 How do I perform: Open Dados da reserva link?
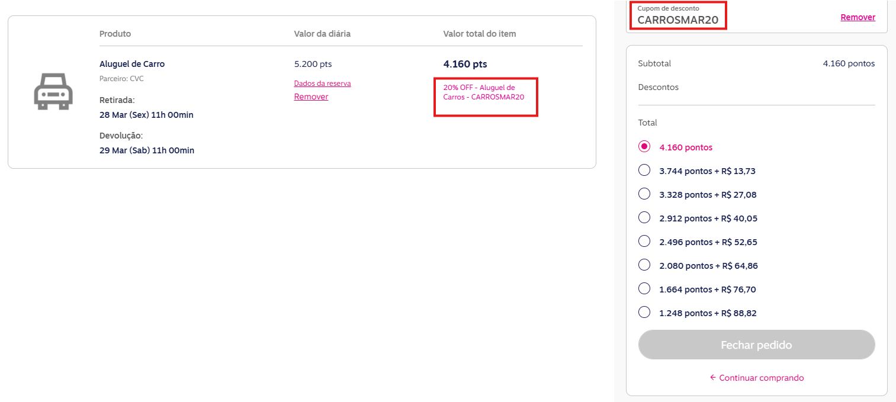[x=322, y=83]
